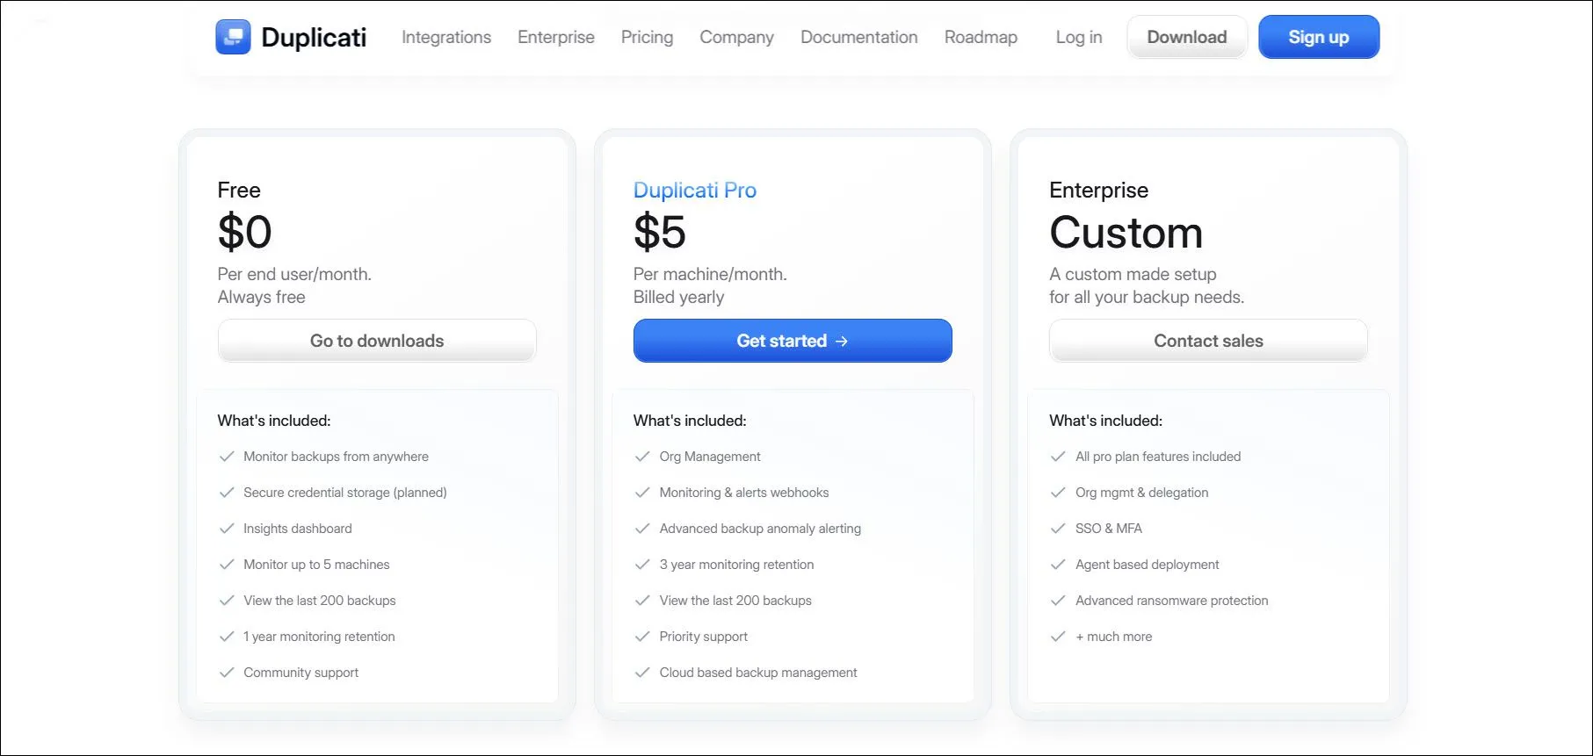The width and height of the screenshot is (1593, 756).
Task: View the Roadmap
Action: tap(981, 37)
